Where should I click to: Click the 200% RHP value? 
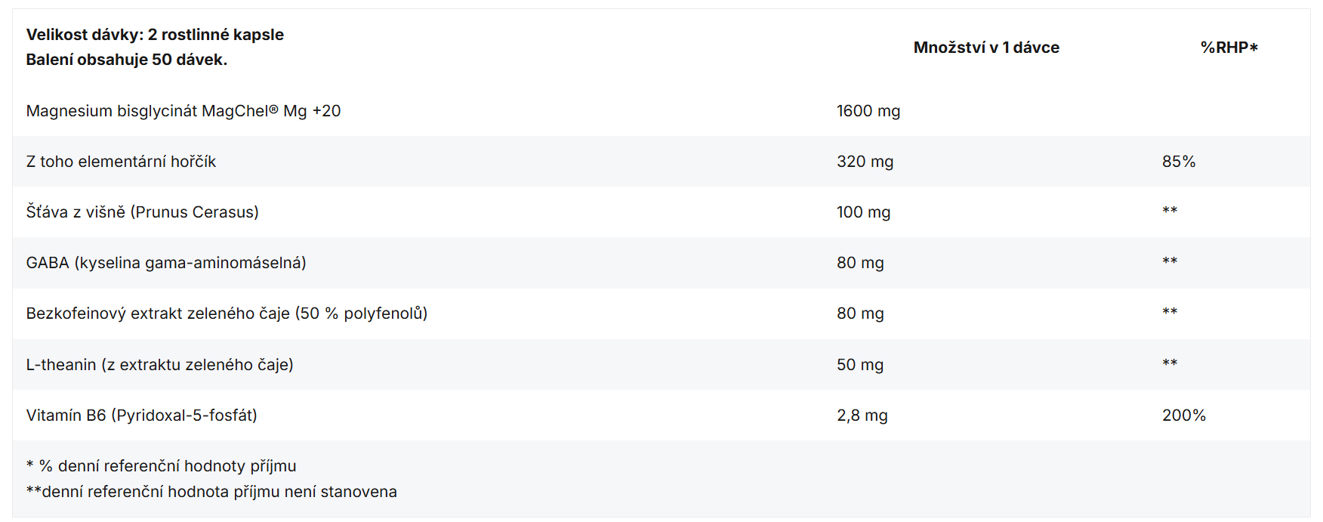coord(1183,415)
